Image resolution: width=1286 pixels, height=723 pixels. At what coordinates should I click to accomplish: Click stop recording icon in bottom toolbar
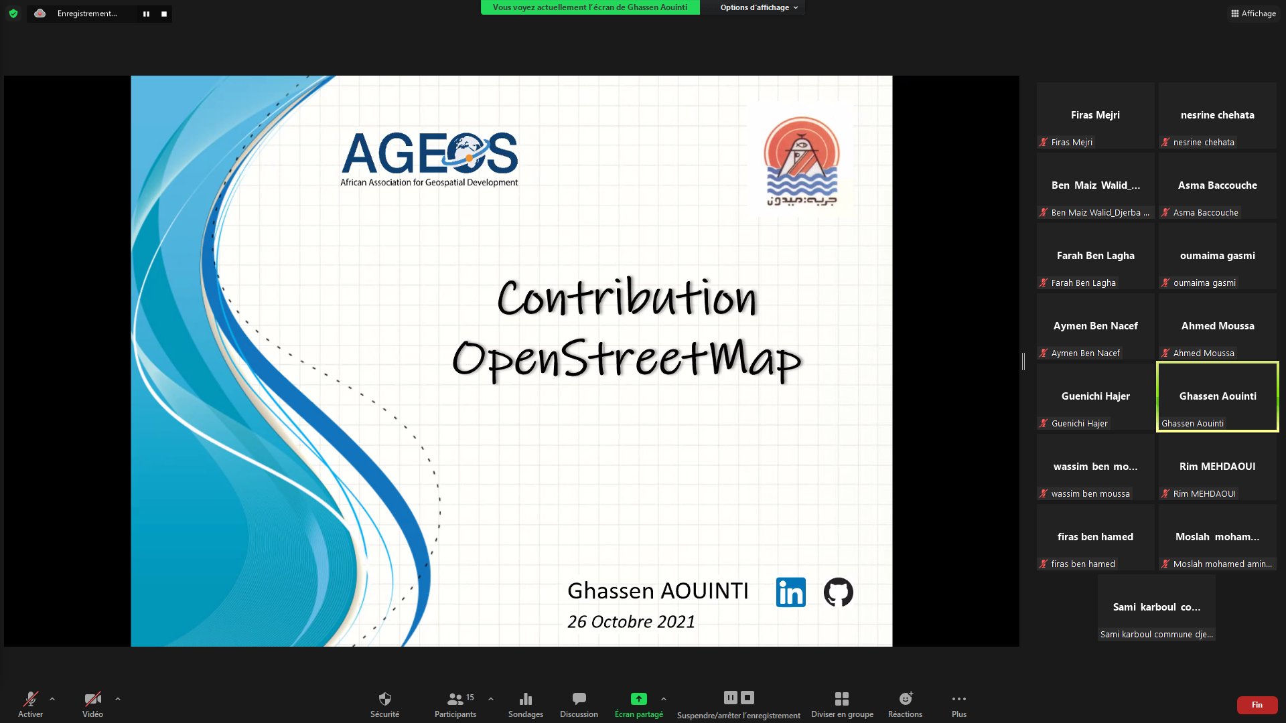pos(747,698)
